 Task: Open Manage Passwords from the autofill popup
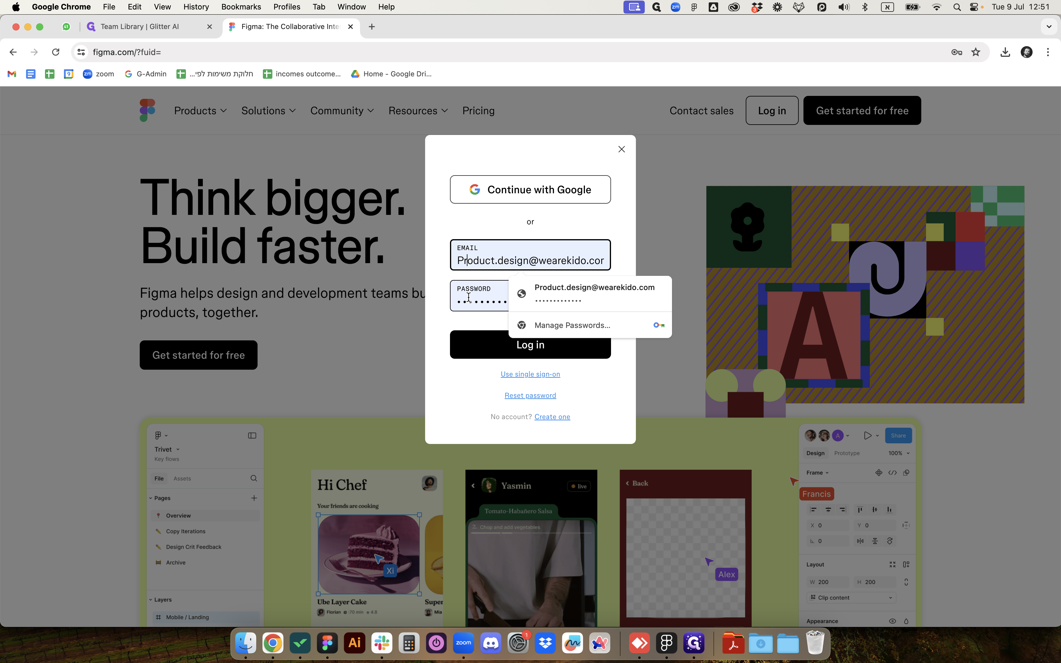click(590, 325)
